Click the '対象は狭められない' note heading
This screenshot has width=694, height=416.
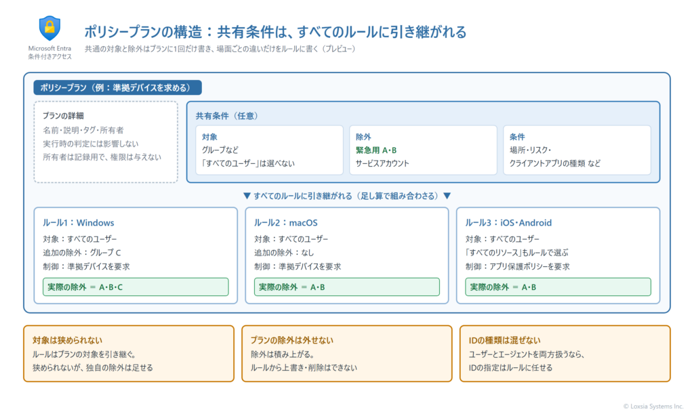point(67,340)
